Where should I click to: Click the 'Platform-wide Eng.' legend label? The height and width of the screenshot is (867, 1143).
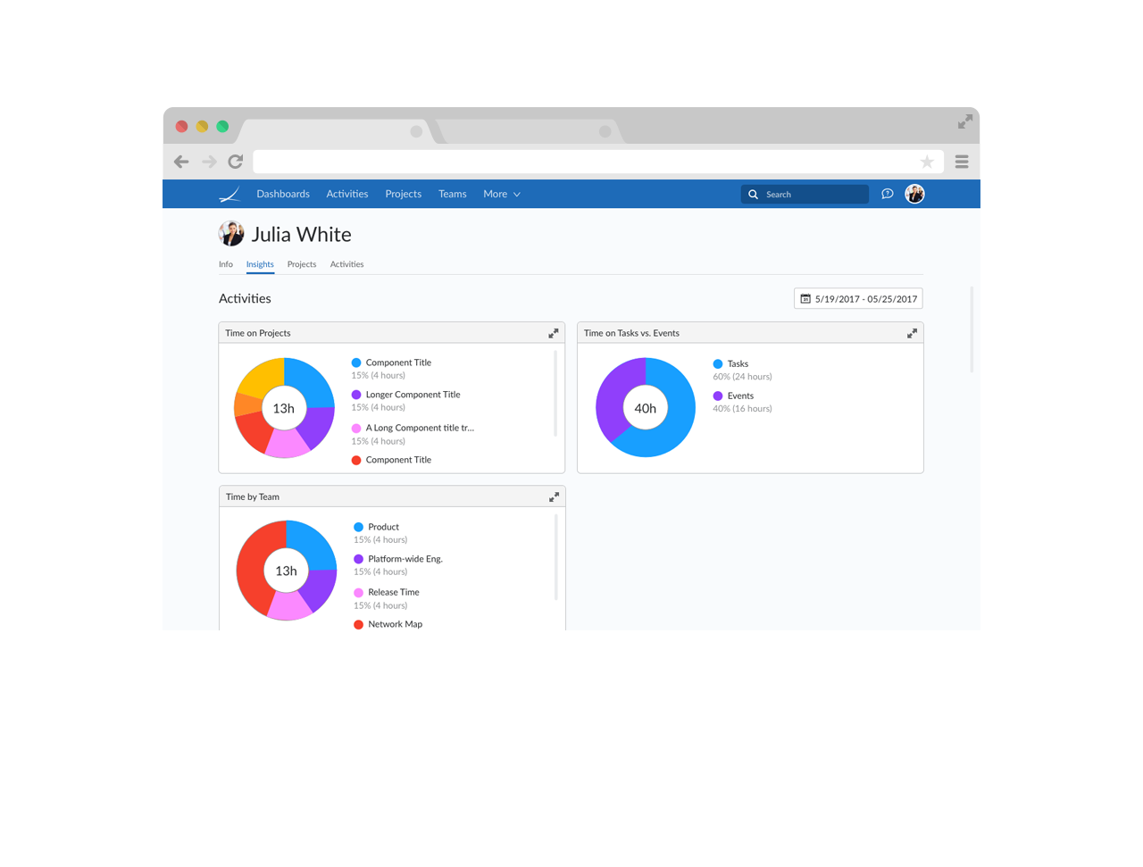[x=405, y=559]
